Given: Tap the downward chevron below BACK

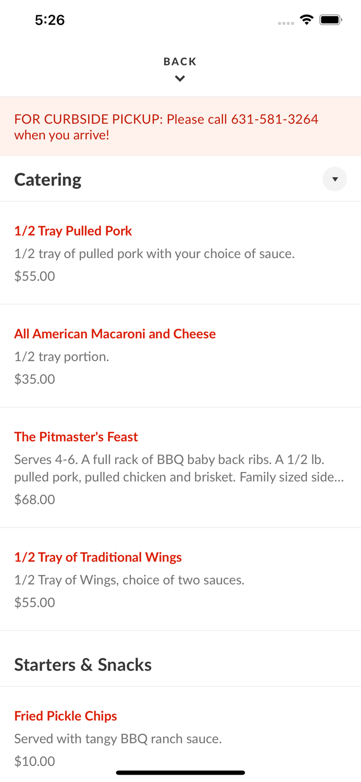Looking at the screenshot, I should tap(180, 78).
